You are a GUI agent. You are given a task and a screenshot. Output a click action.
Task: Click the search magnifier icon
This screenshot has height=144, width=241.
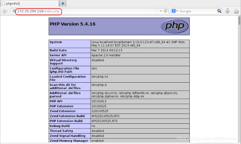pyautogui.click(x=219, y=11)
